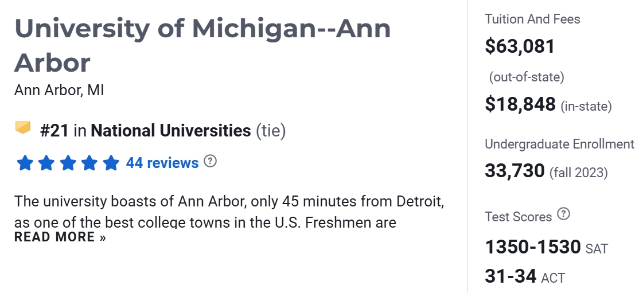The height and width of the screenshot is (293, 639).
Task: Click the $18,848 in-state tuition amount
Action: pos(520,104)
